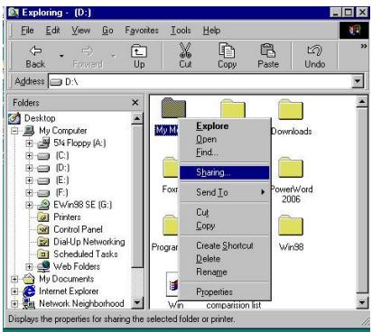Click the file pane scroll down arrow
Image resolution: width=372 pixels, height=332 pixels.
pos(362,302)
